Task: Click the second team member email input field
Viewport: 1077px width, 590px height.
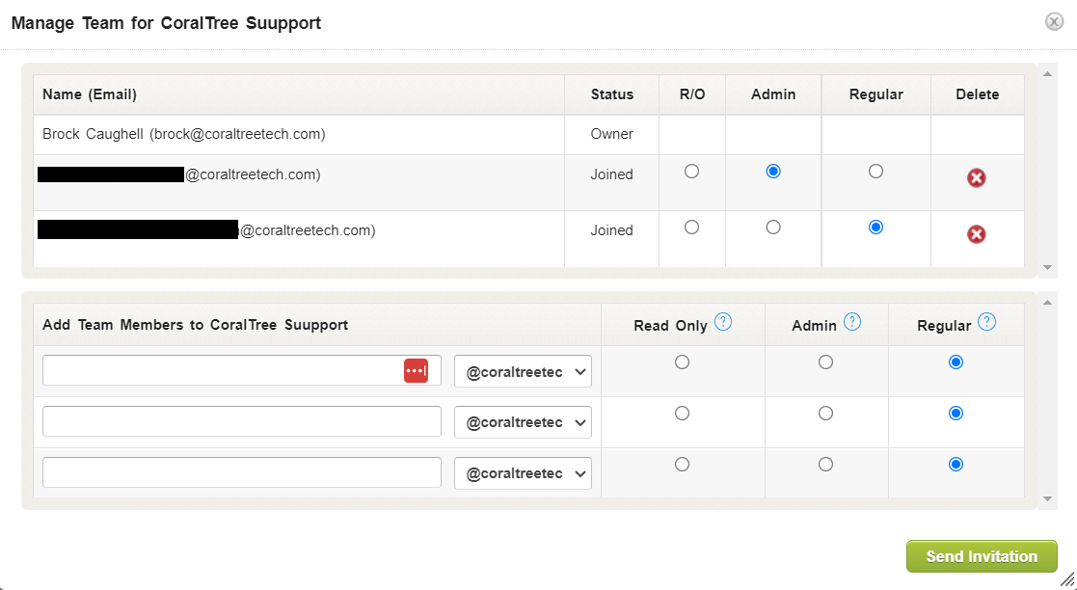Action: [241, 422]
